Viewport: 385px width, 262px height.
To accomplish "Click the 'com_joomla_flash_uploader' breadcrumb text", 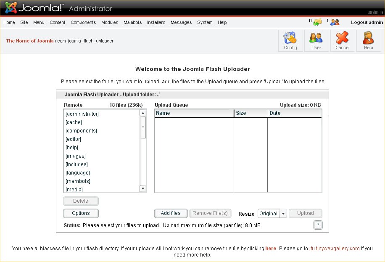I will tap(85, 41).
